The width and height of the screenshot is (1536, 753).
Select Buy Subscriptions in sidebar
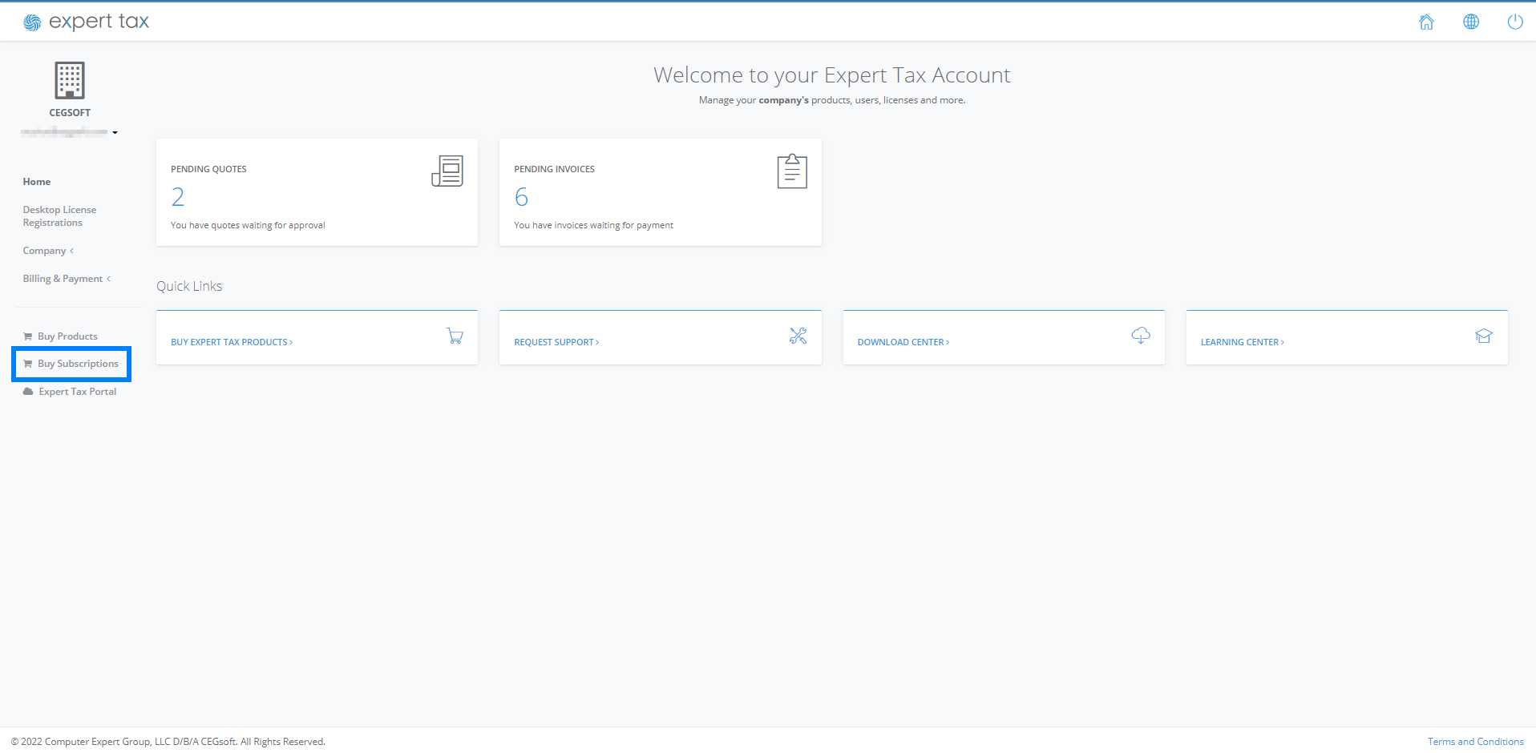(78, 364)
